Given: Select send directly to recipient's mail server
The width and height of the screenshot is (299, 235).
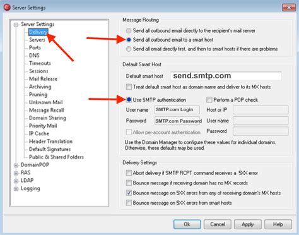Looking at the screenshot, I should pos(129,30).
